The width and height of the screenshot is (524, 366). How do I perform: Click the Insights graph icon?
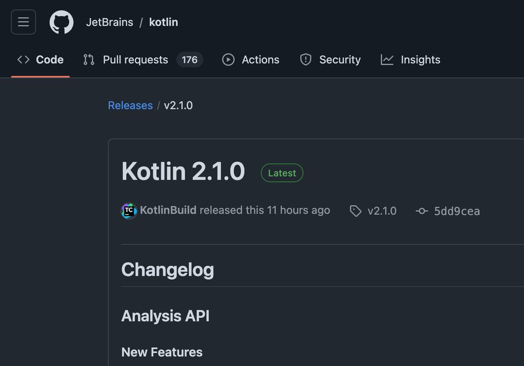coord(387,60)
